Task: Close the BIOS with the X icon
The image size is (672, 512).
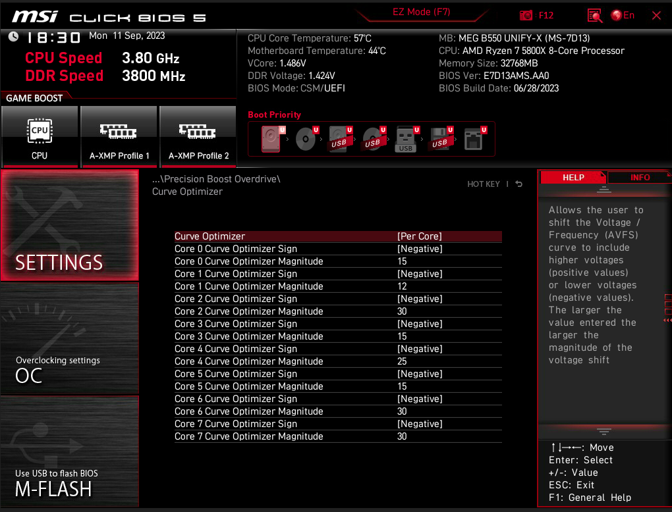Action: (656, 16)
